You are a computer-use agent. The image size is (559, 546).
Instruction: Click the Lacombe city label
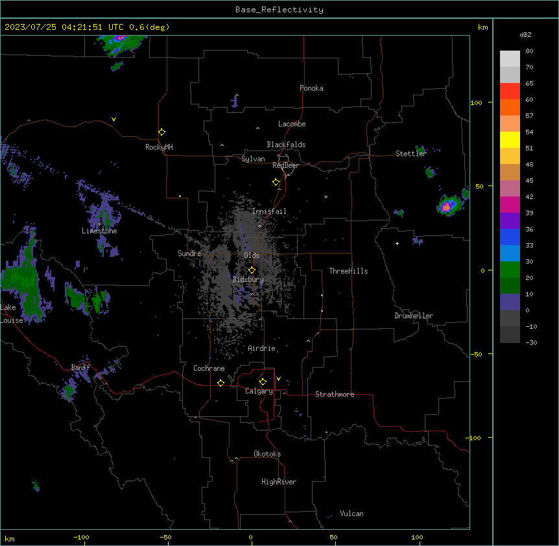click(x=292, y=124)
